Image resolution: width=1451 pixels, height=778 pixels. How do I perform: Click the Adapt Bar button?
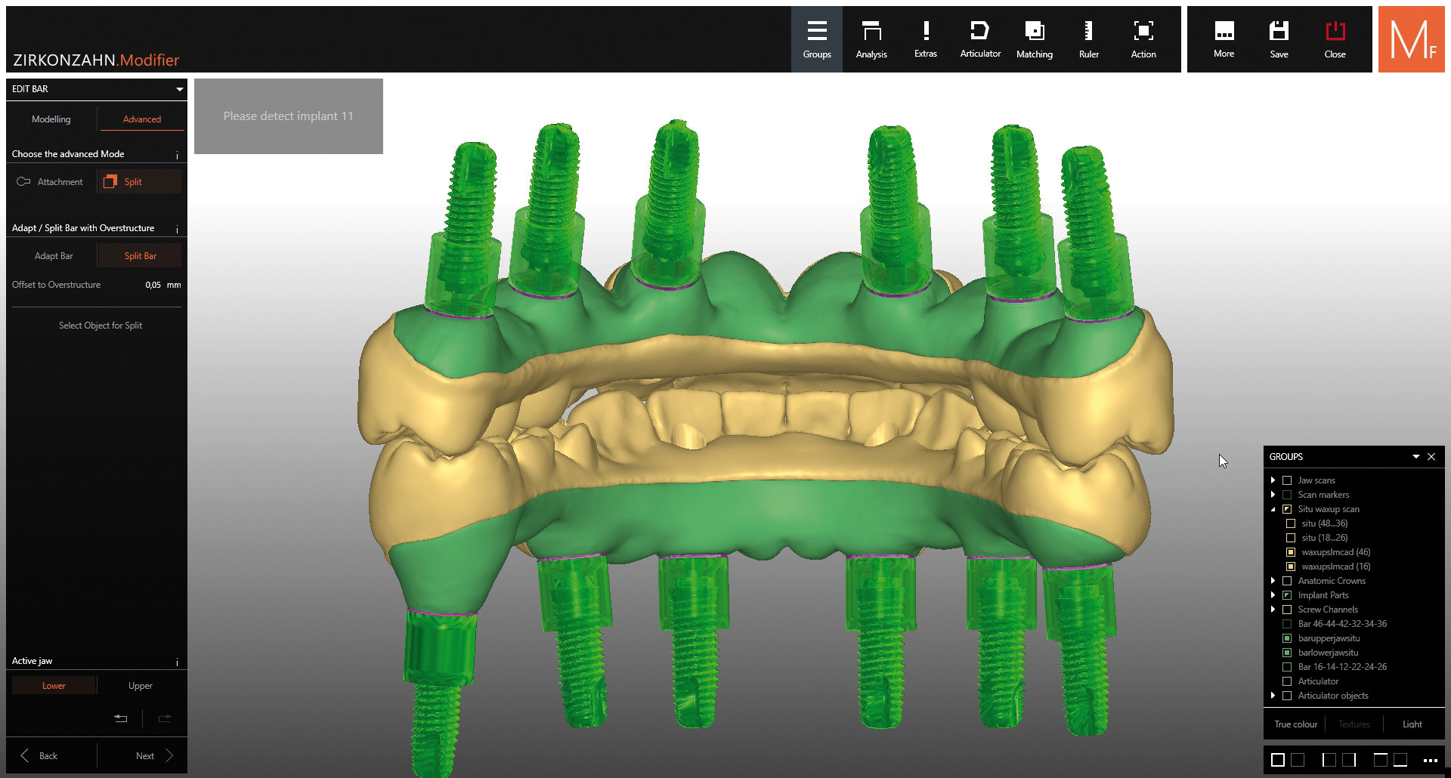[54, 256]
